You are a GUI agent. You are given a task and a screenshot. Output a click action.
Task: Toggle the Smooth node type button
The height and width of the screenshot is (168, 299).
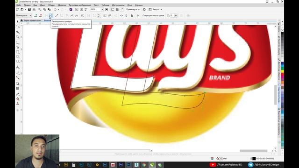pos(72,15)
